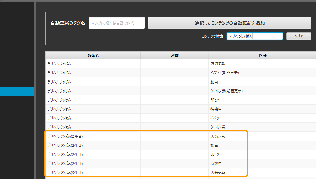Click the クリア button
The image size is (316, 179).
(x=299, y=36)
